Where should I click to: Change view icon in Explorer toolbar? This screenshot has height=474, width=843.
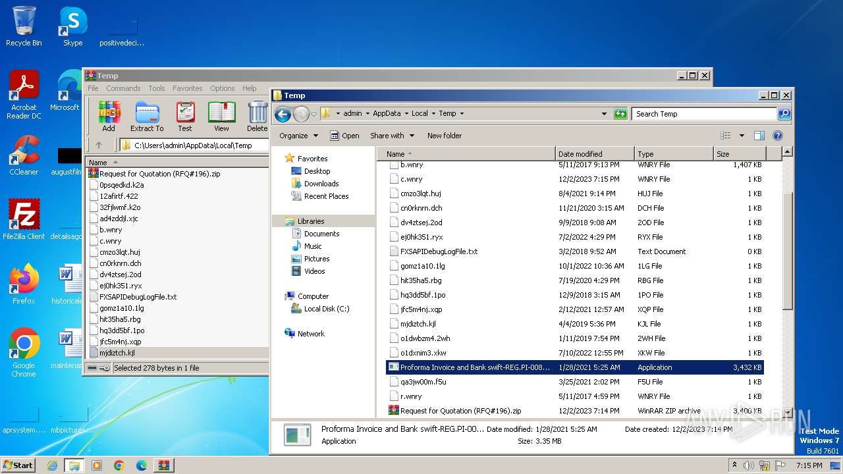[x=726, y=136]
